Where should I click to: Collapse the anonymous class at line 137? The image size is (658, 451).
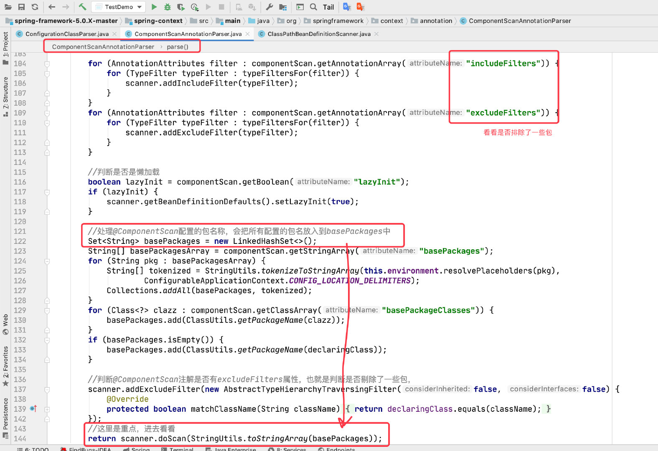(x=47, y=390)
